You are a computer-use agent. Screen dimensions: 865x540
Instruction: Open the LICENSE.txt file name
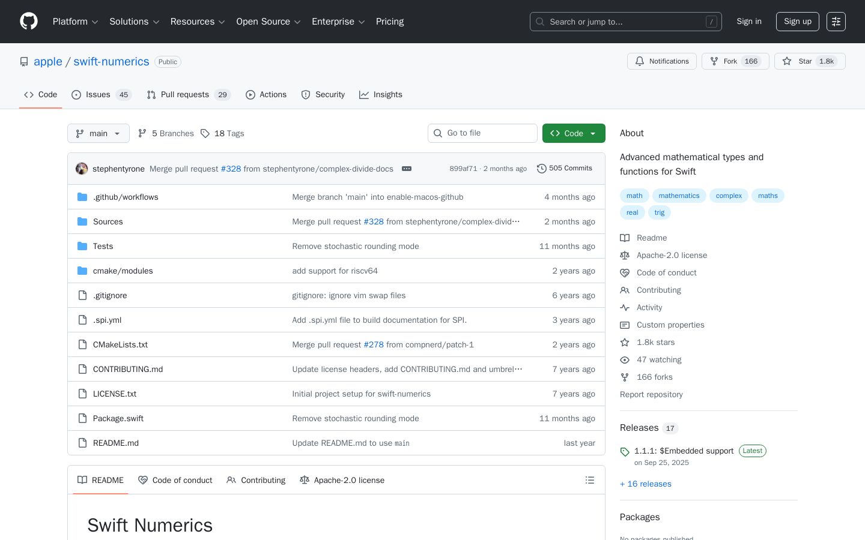pos(115,394)
